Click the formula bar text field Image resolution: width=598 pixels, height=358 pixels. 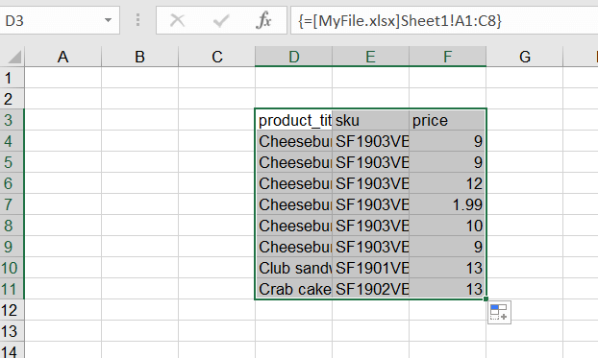point(444,20)
